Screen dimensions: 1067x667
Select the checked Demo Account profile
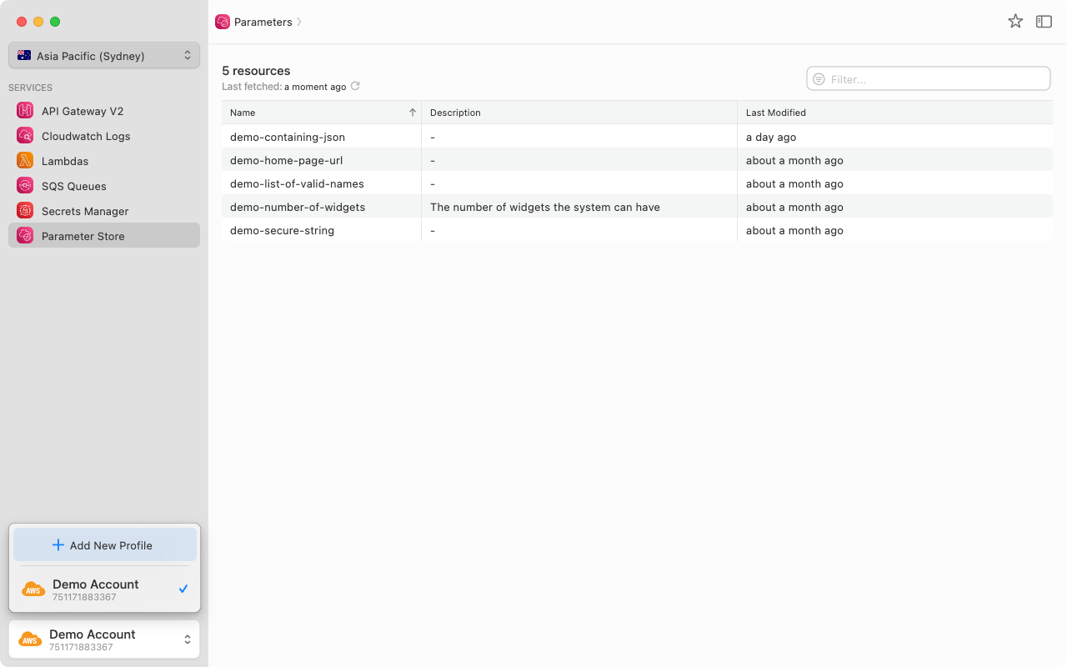tap(104, 589)
